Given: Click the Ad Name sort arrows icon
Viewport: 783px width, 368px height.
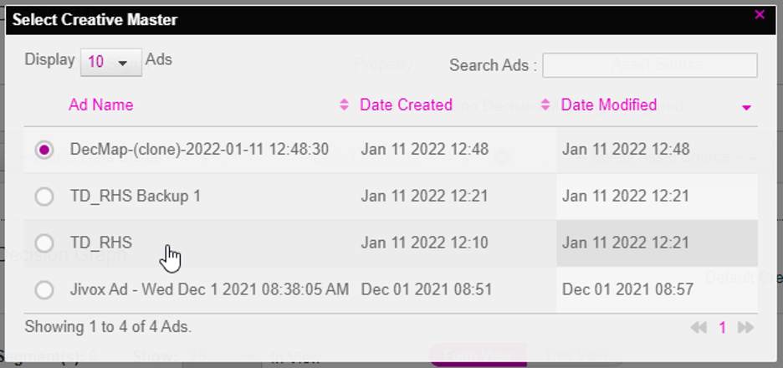Looking at the screenshot, I should click(x=344, y=105).
